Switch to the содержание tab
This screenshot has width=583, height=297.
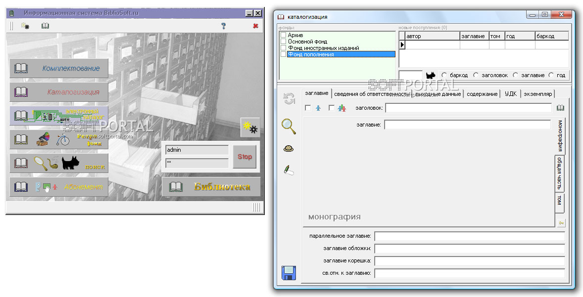click(x=482, y=94)
